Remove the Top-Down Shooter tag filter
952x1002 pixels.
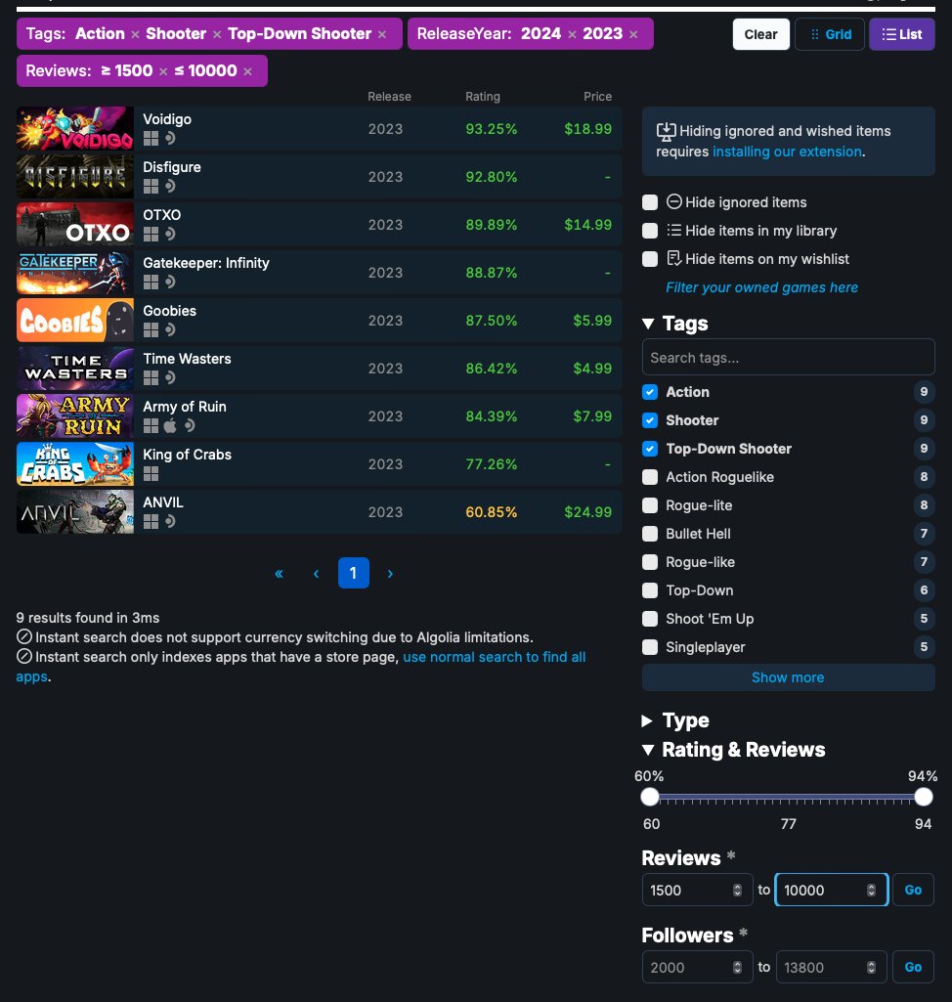tap(382, 34)
